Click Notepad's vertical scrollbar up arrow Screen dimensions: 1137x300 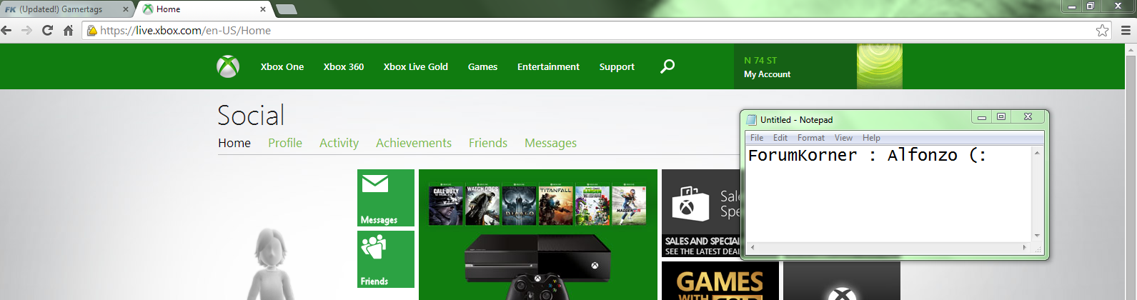pos(1037,152)
